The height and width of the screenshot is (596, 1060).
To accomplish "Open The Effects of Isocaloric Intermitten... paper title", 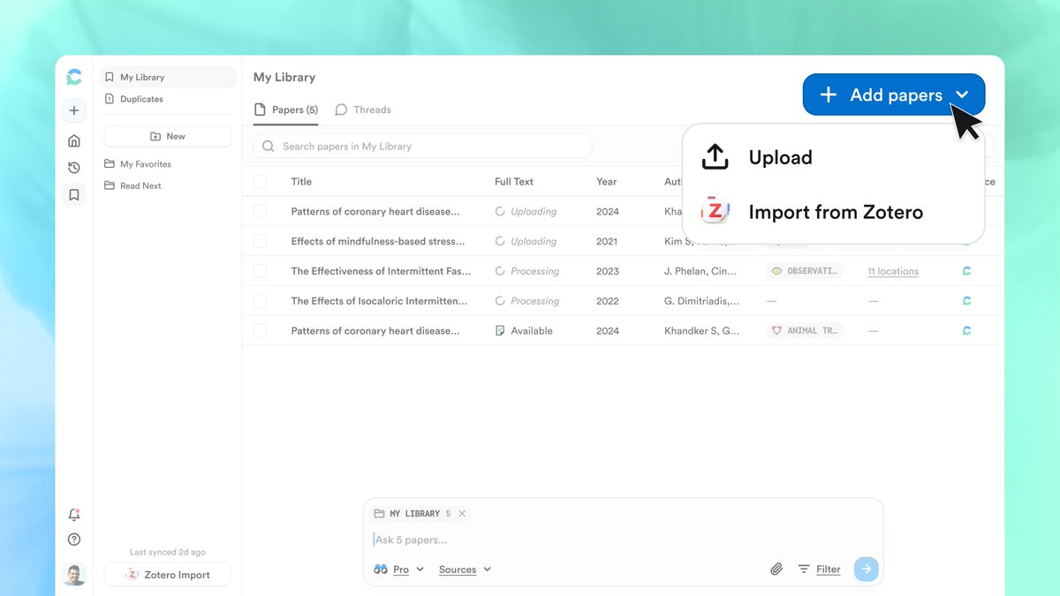I will pos(379,301).
